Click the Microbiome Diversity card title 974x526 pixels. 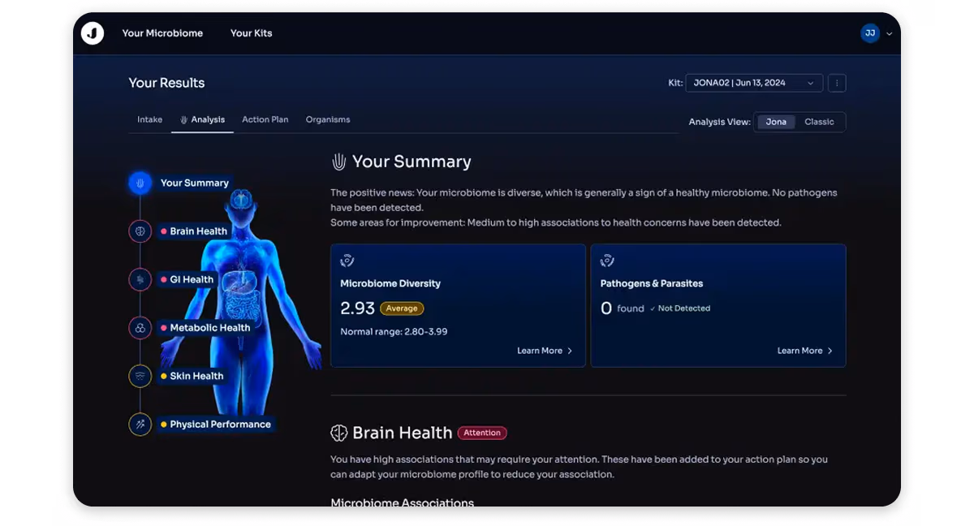(390, 283)
